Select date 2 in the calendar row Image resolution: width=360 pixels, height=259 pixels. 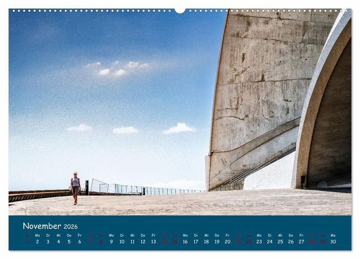(37, 241)
